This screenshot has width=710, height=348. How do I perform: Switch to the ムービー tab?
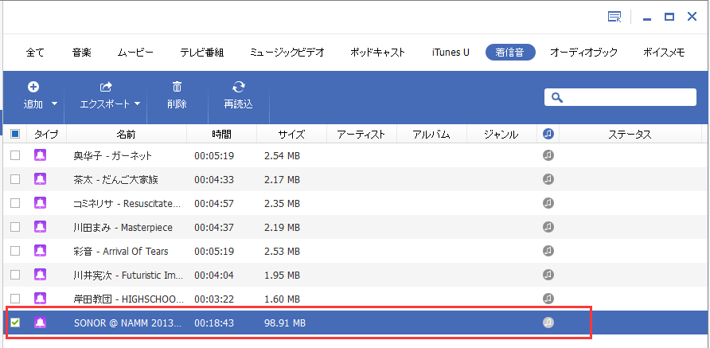[135, 53]
